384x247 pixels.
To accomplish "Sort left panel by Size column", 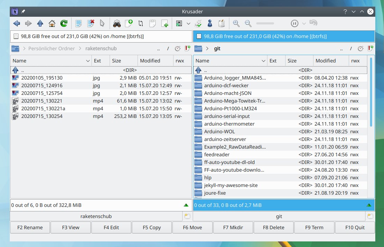I will coord(124,61).
